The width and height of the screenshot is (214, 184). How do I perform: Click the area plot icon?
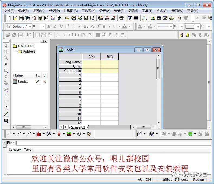click(x=69, y=134)
